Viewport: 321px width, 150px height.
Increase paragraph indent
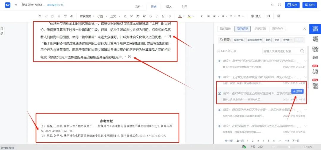point(208,16)
